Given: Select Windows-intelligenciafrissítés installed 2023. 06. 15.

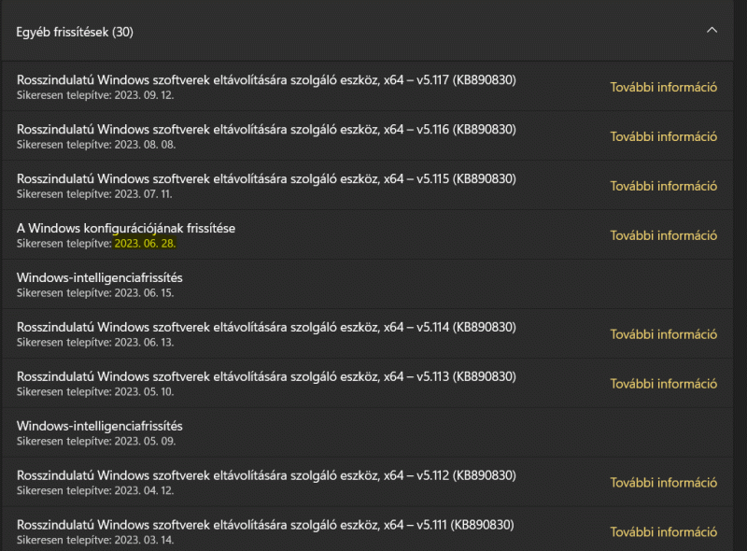Looking at the screenshot, I should [x=100, y=277].
